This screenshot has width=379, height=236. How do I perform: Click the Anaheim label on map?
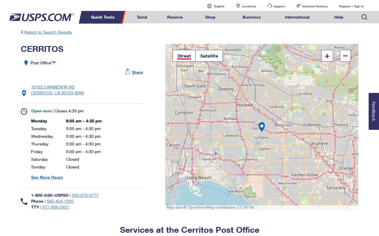319,144
